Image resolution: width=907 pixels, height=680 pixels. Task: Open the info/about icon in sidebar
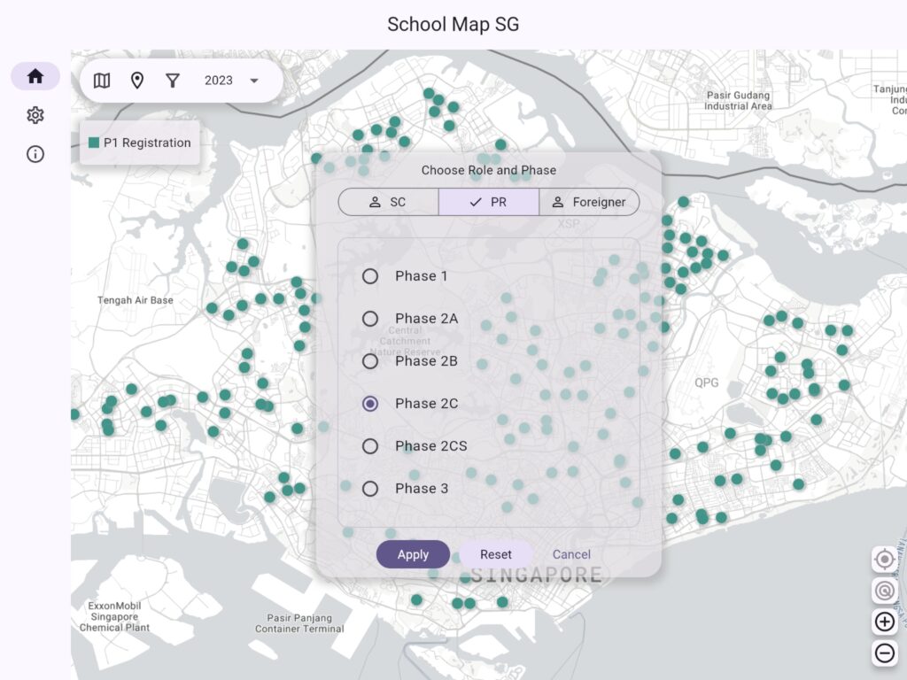(x=35, y=154)
